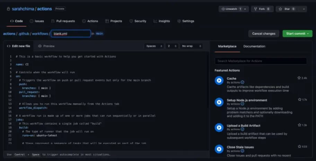Image resolution: width=316 pixels, height=161 pixels.
Task: Click the main branch label
Action: [x=99, y=34]
